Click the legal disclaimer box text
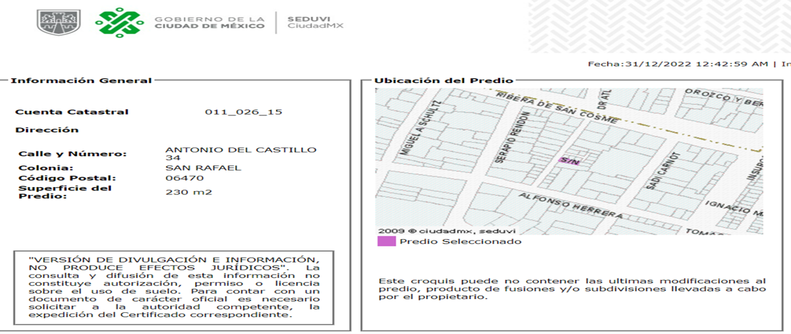The width and height of the screenshot is (791, 334). tap(175, 287)
